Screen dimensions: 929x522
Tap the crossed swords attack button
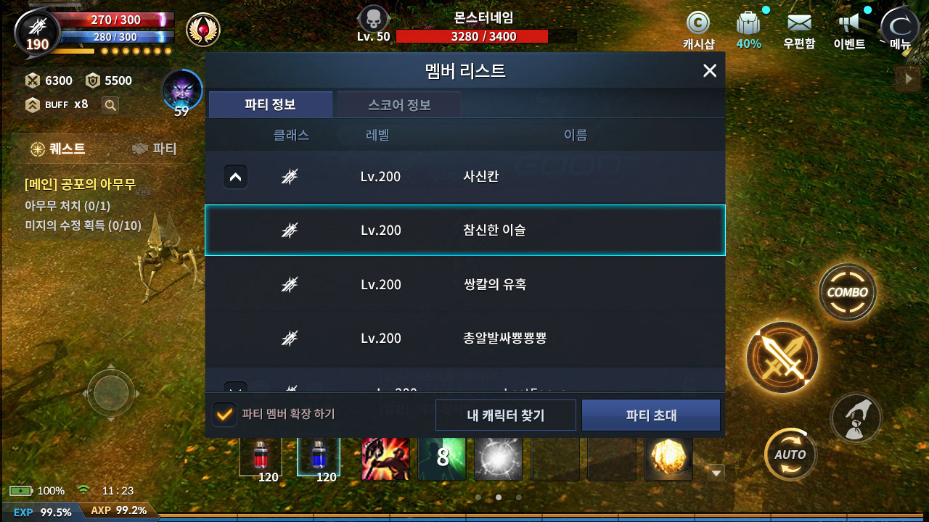pyautogui.click(x=782, y=357)
